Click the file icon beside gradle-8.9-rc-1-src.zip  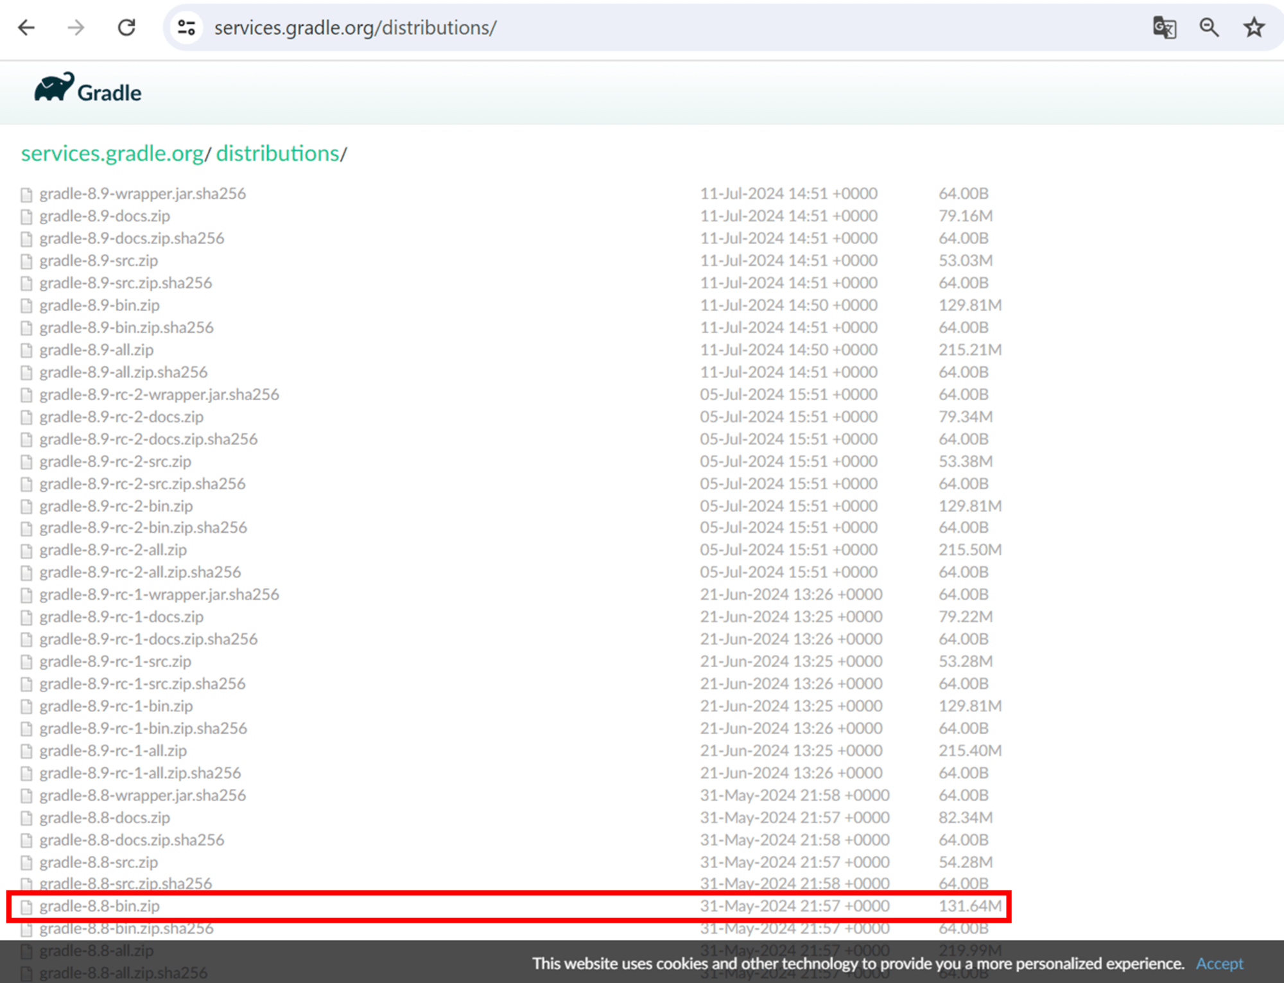26,662
